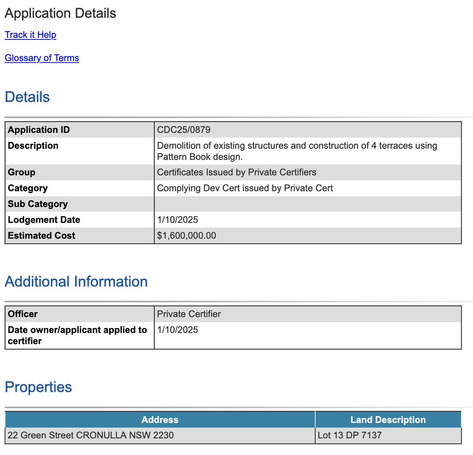Click the land description 'Lot 13 DP 7137'
This screenshot has width=473, height=455.
coord(350,435)
